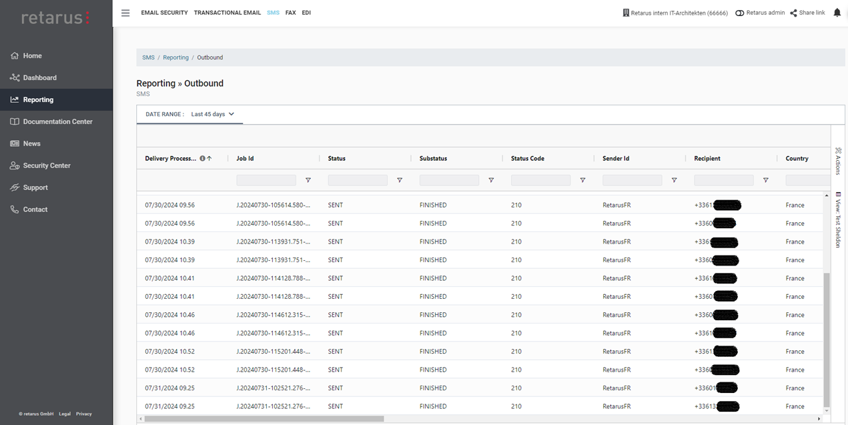This screenshot has height=425, width=848.
Task: Expand the View: Test Sheldon panel
Action: 838,220
